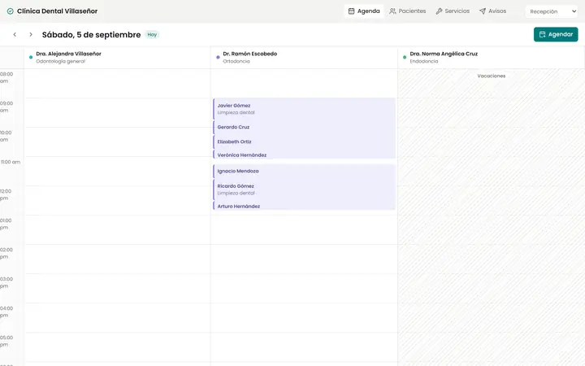Click the Hoy badge

click(152, 34)
